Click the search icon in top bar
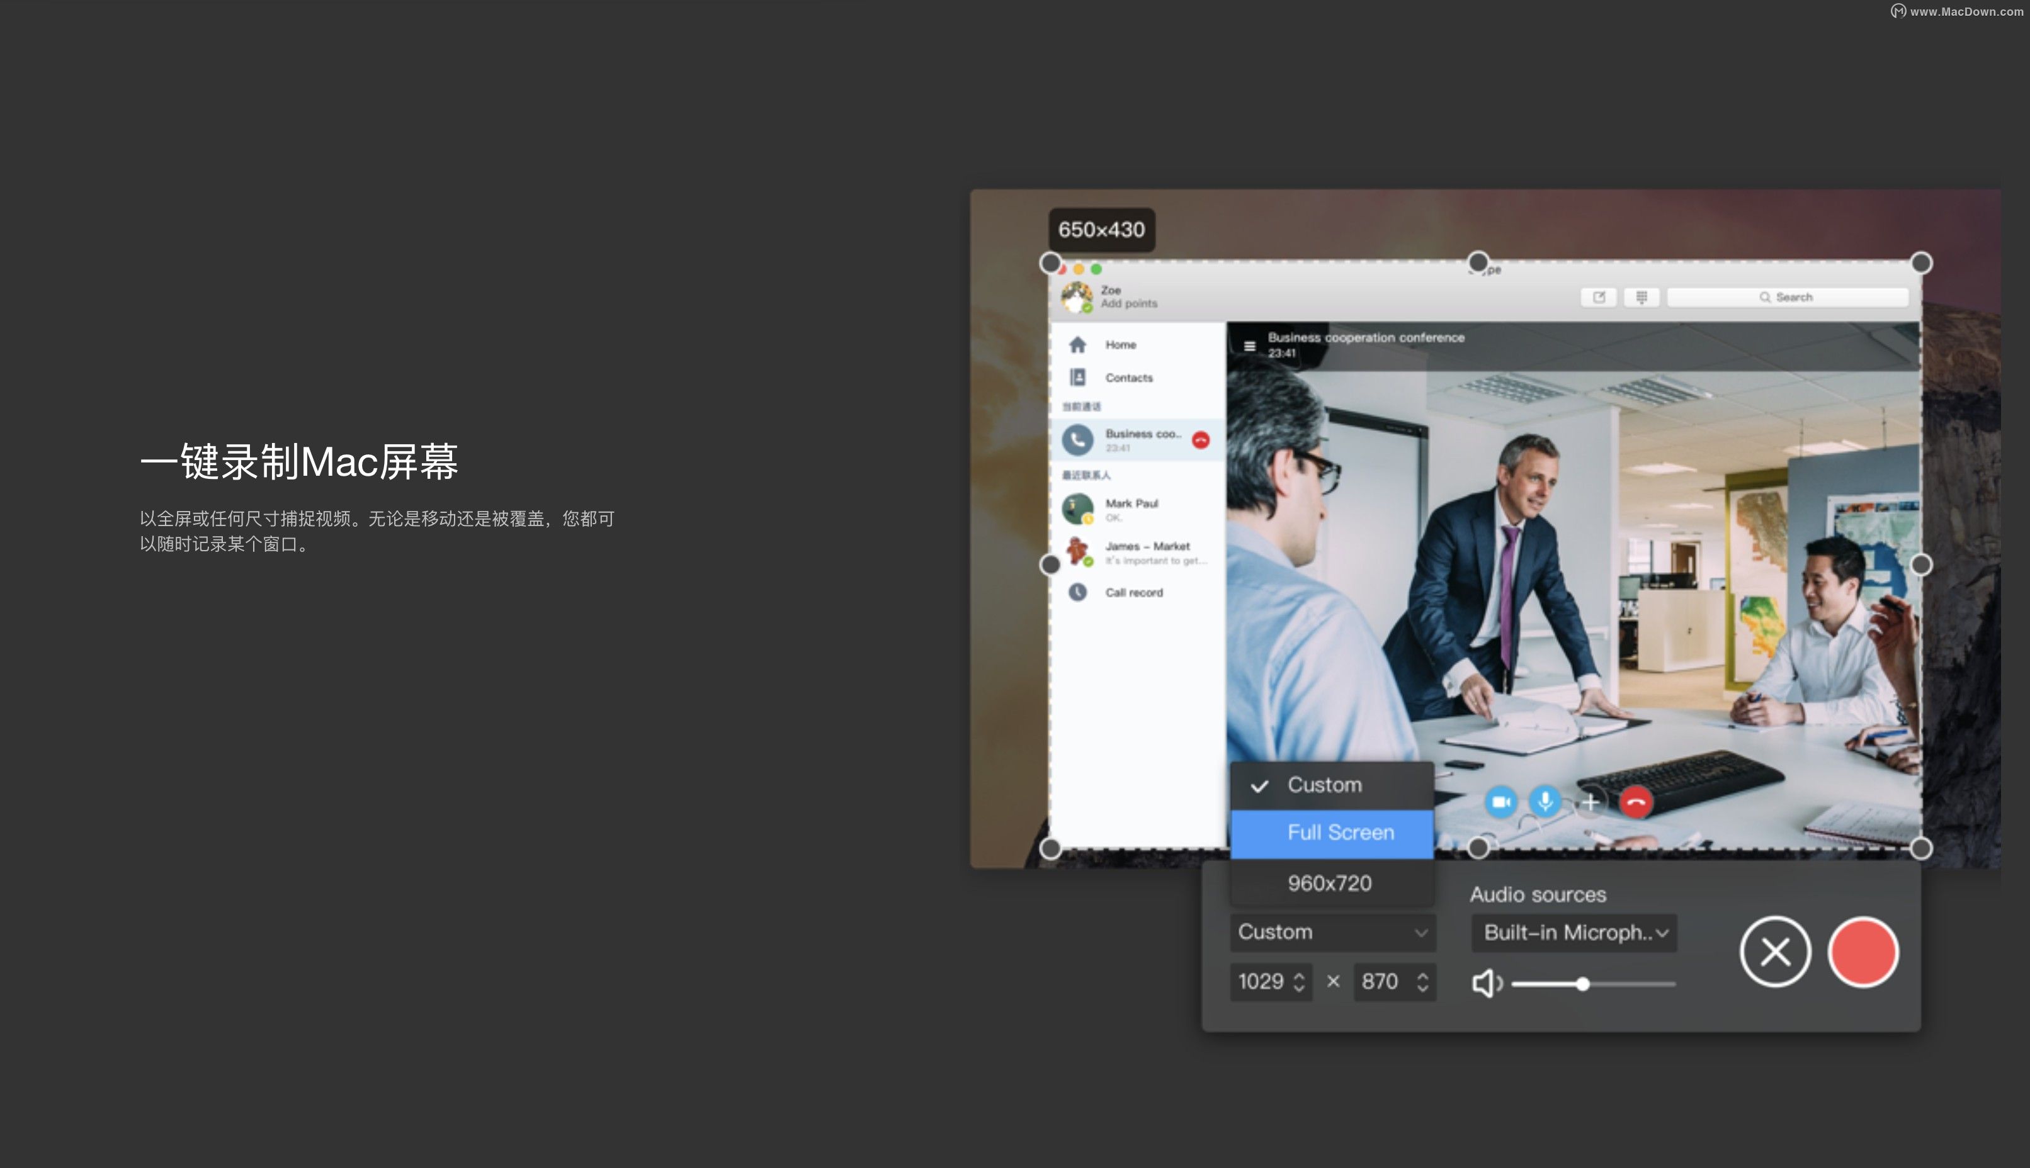 coord(1762,297)
